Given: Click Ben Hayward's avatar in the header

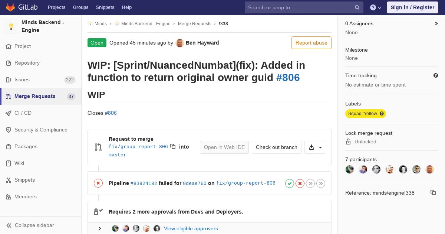Looking at the screenshot, I should pyautogui.click(x=180, y=43).
